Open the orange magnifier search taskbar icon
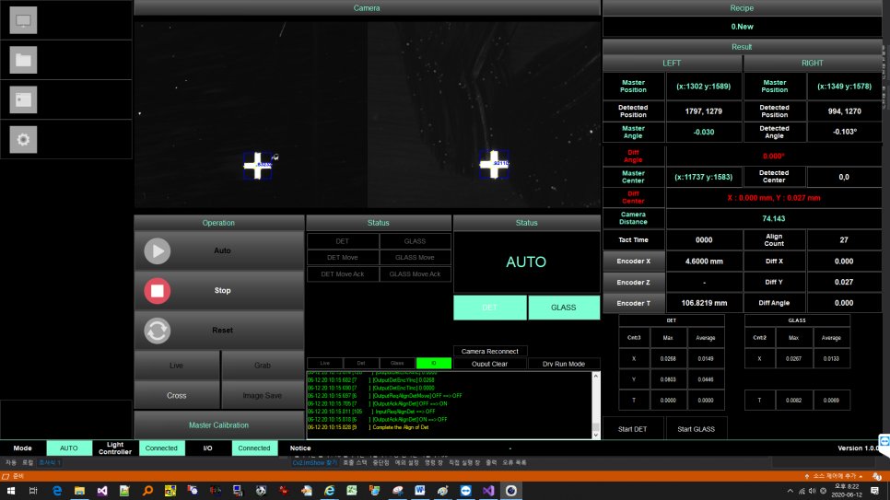 pyautogui.click(x=147, y=491)
